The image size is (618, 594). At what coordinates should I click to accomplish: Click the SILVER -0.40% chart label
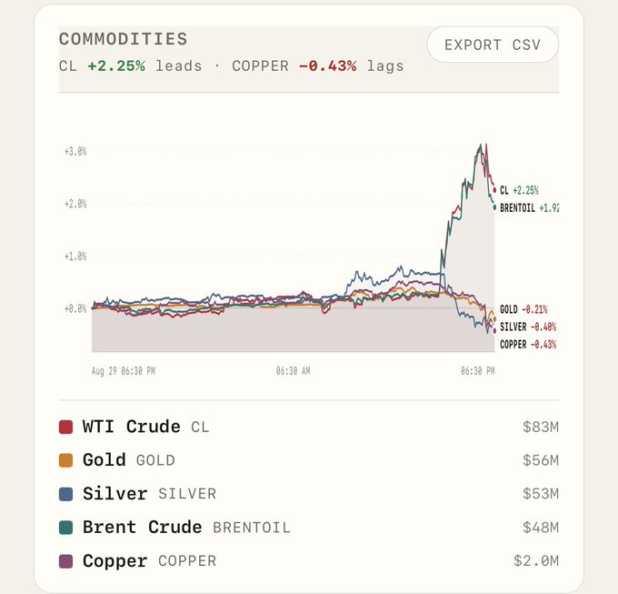coord(528,327)
